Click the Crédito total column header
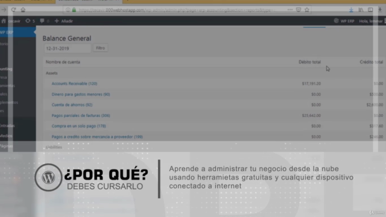Image resolution: width=386 pixels, height=217 pixels. [x=372, y=62]
